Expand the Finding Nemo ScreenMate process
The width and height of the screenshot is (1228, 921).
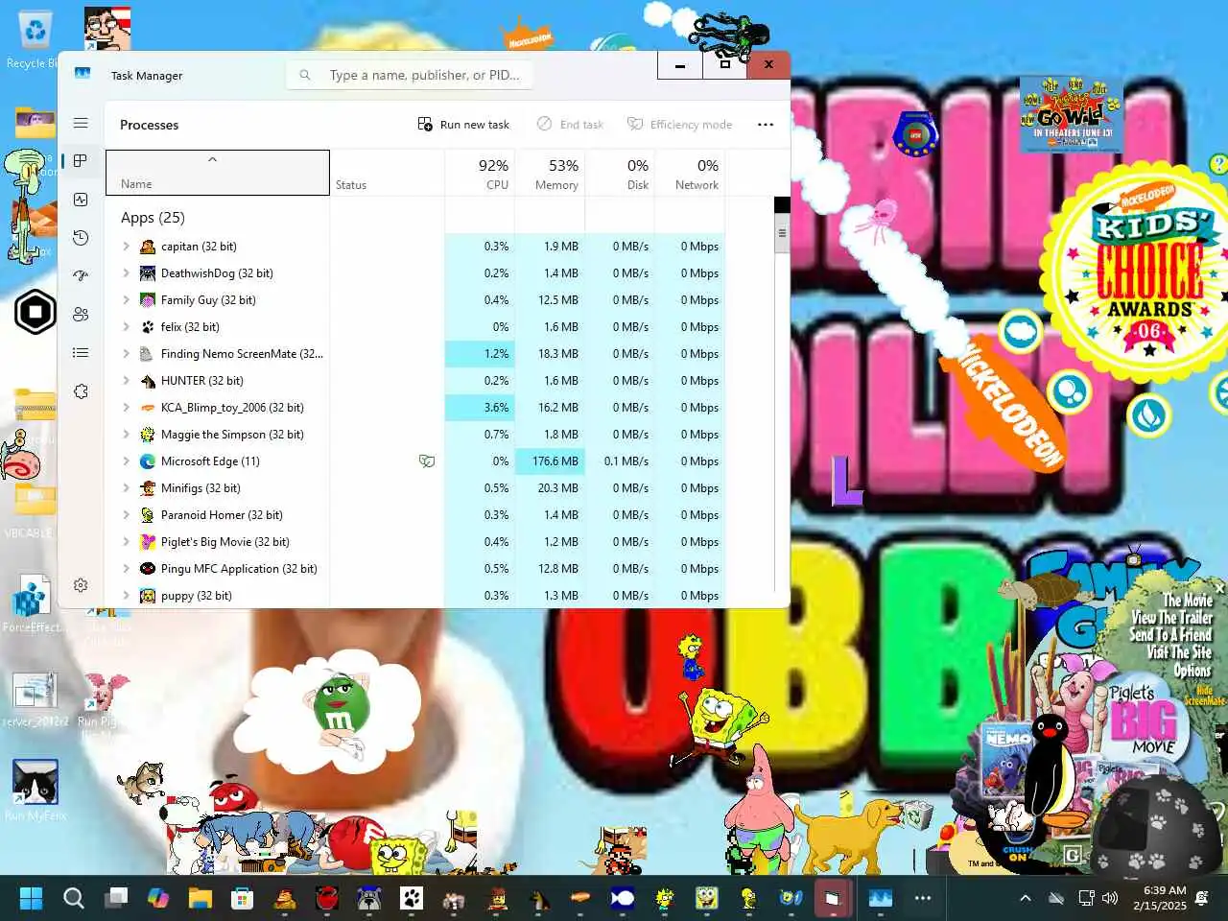coord(126,354)
